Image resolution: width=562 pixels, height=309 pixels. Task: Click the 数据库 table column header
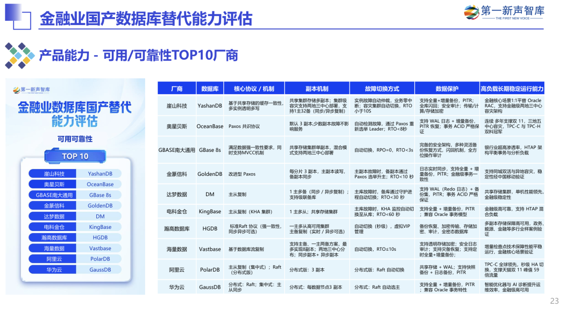coord(210,88)
